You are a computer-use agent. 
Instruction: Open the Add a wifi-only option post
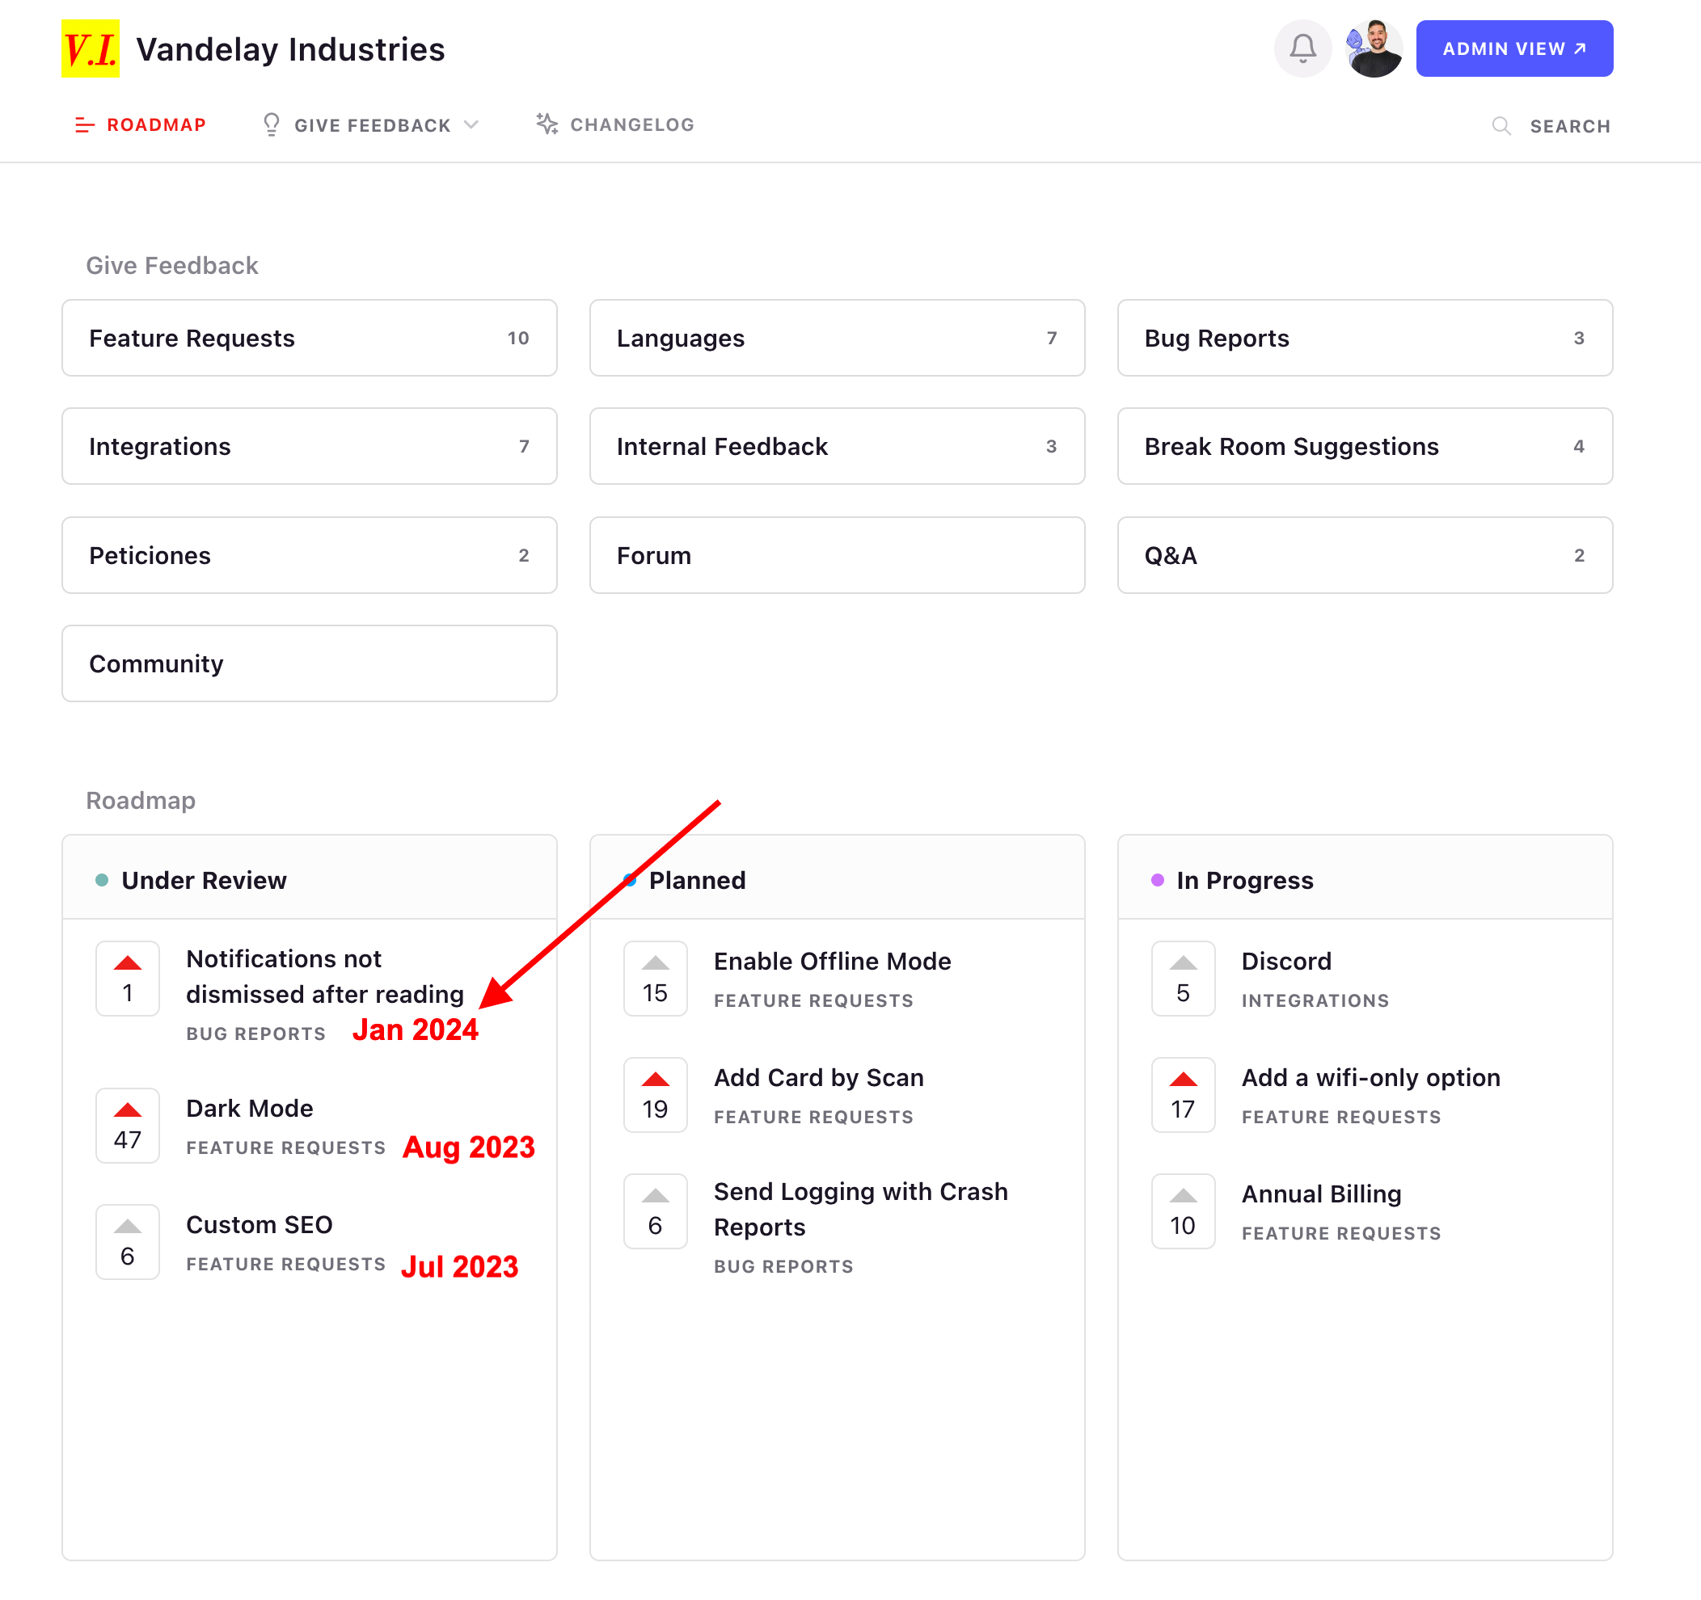[1370, 1077]
